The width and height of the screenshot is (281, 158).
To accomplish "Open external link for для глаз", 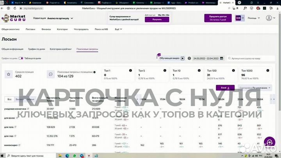I will coord(15,136).
